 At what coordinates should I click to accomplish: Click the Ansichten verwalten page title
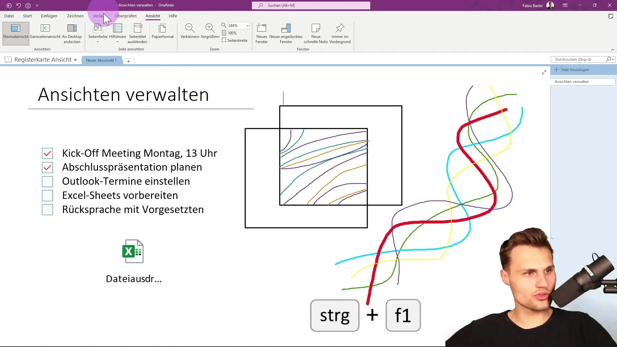123,94
